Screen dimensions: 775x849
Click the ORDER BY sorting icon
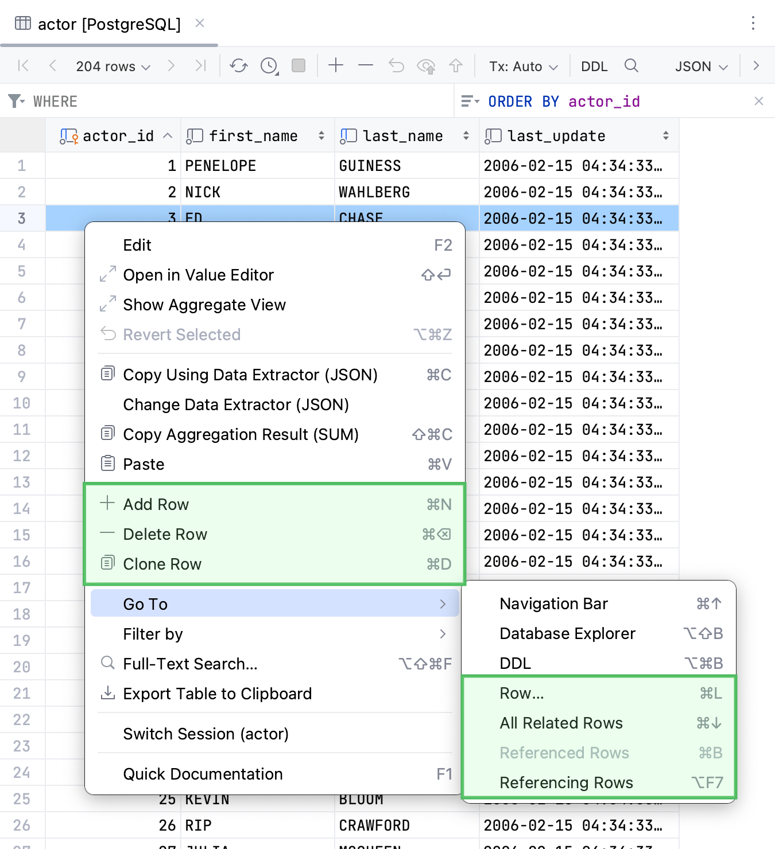click(470, 101)
